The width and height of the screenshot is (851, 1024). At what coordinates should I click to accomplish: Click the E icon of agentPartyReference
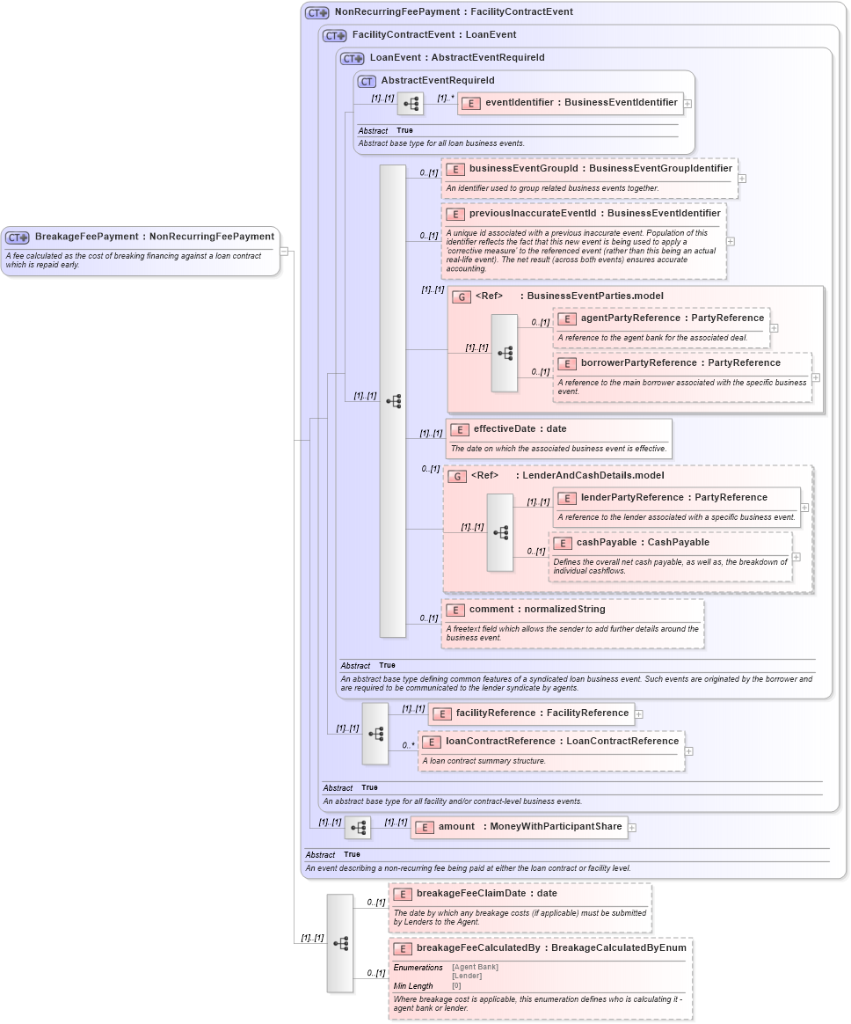(566, 318)
